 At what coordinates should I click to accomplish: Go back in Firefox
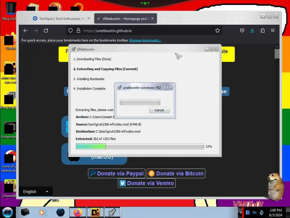(x=25, y=31)
